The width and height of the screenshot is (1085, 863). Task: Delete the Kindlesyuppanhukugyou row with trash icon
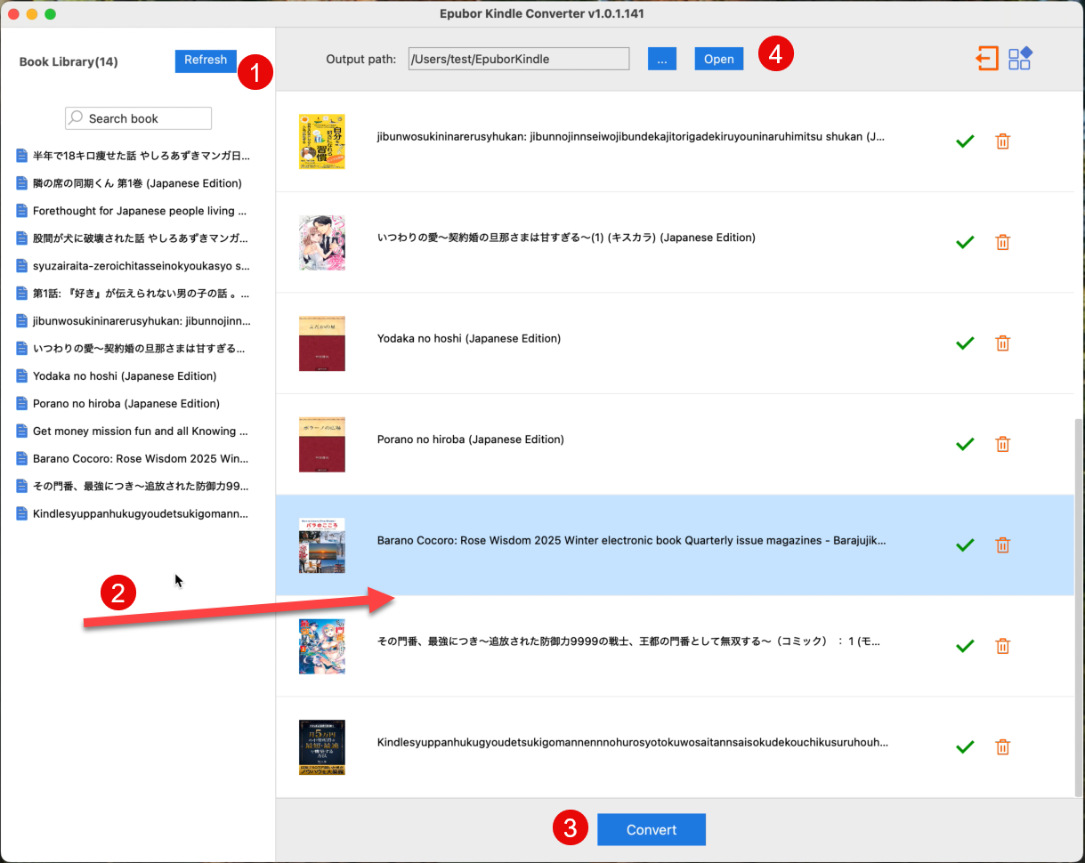click(1002, 747)
